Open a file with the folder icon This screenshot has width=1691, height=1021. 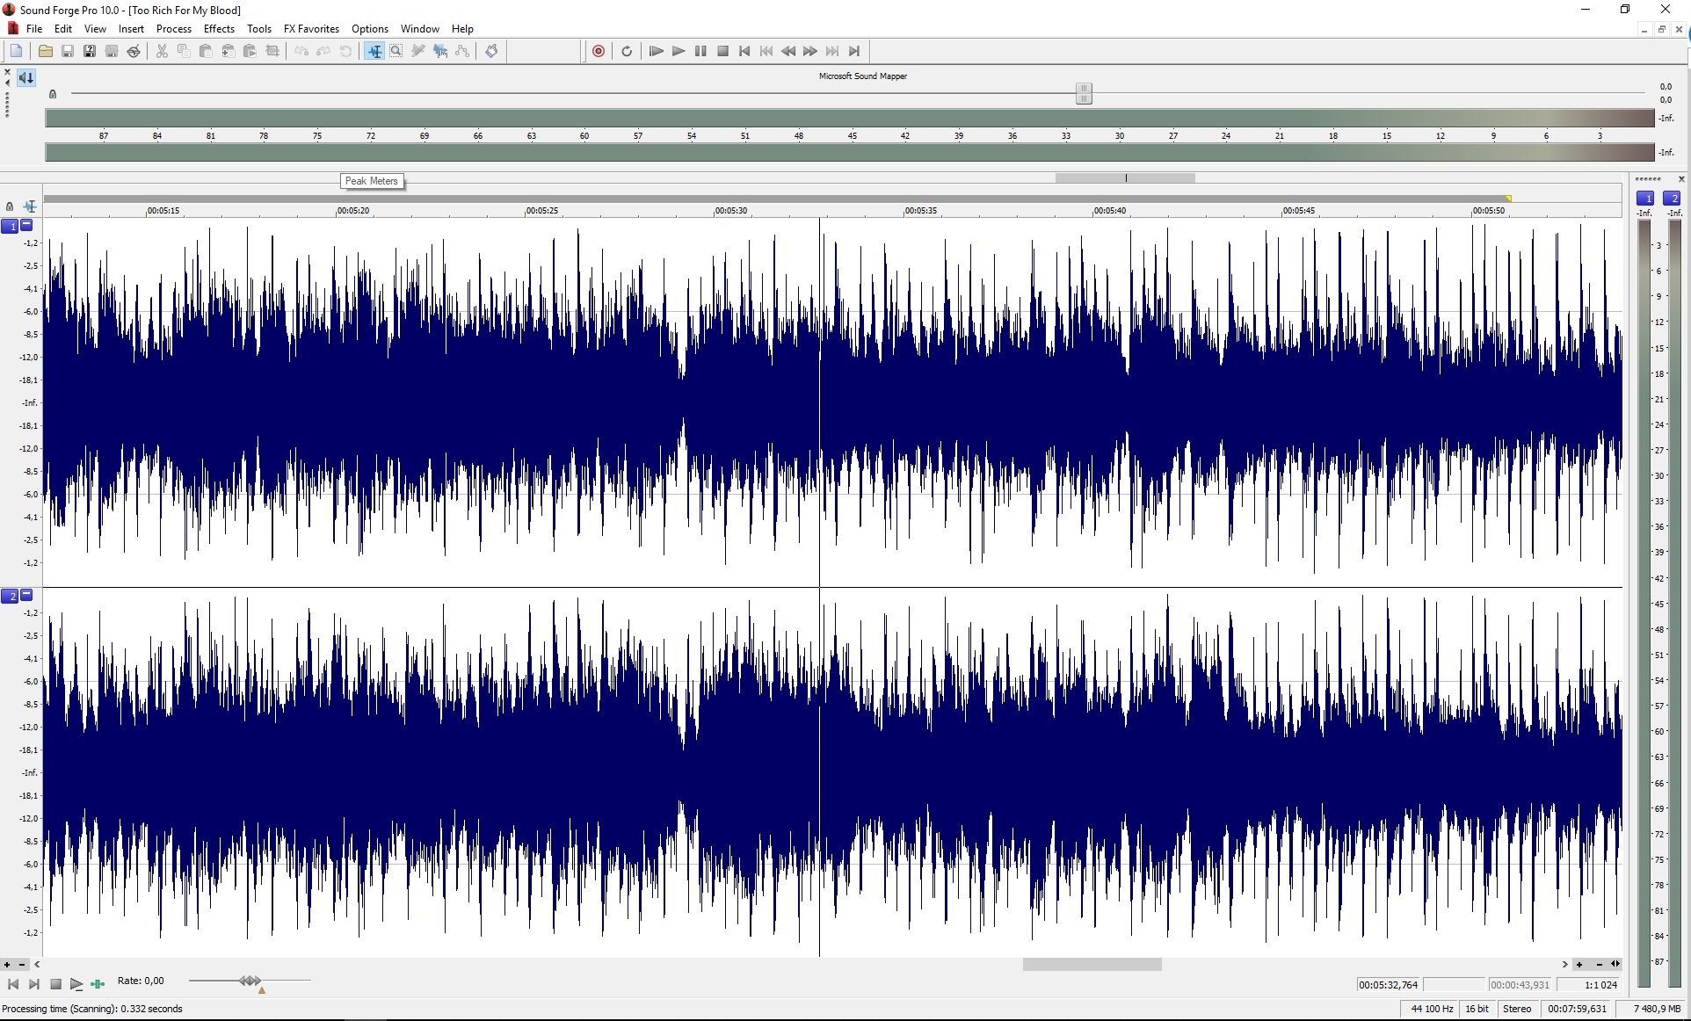[x=45, y=51]
